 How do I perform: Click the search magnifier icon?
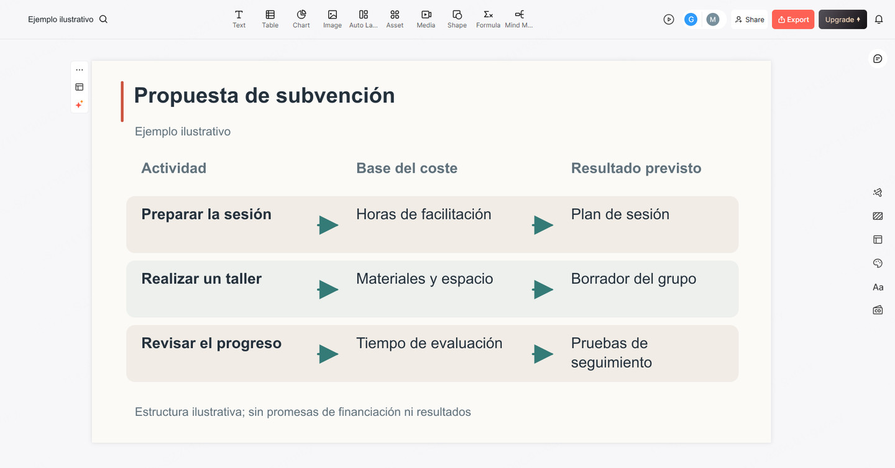pyautogui.click(x=103, y=19)
